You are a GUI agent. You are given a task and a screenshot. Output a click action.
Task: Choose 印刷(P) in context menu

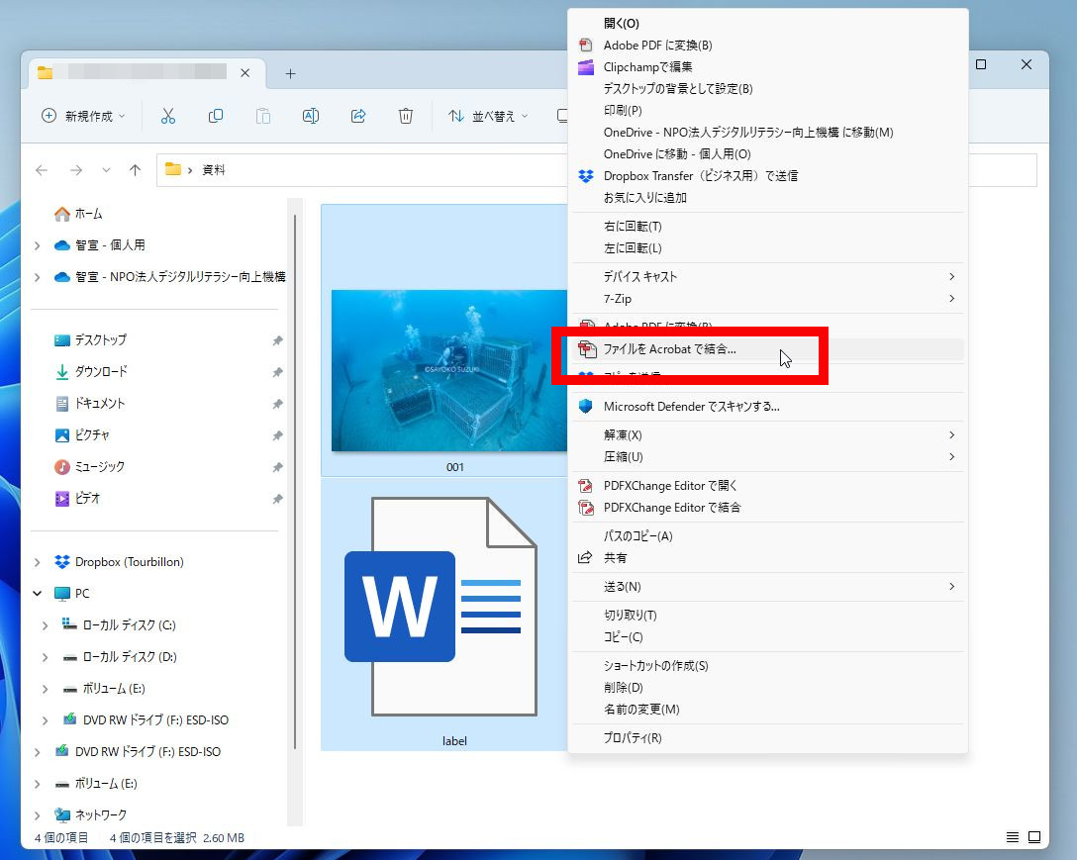click(x=768, y=111)
